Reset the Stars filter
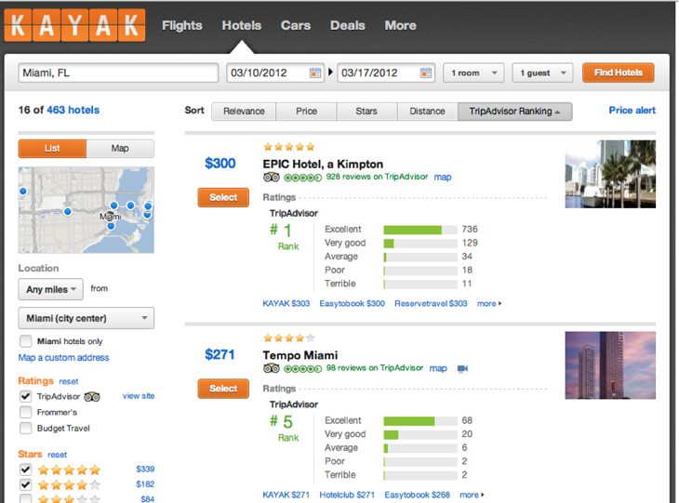This screenshot has width=679, height=503. [x=58, y=455]
